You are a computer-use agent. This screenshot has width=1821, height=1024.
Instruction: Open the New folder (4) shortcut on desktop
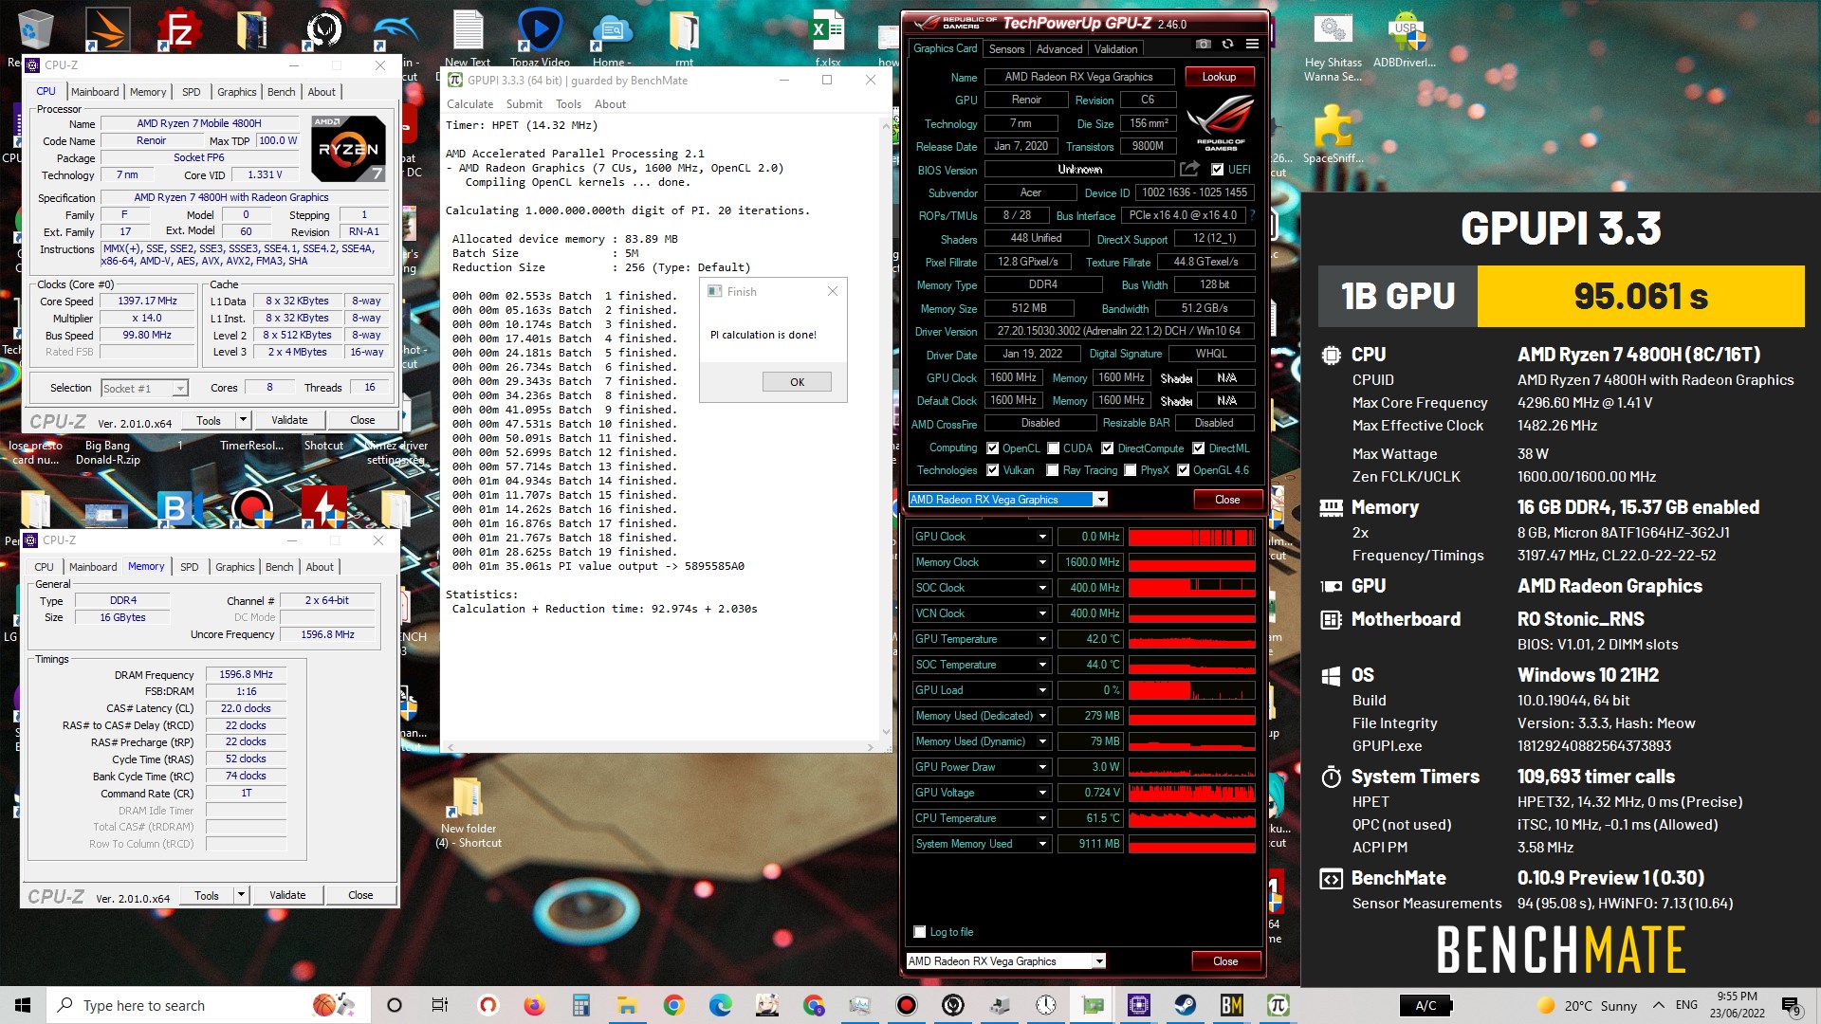tap(469, 812)
